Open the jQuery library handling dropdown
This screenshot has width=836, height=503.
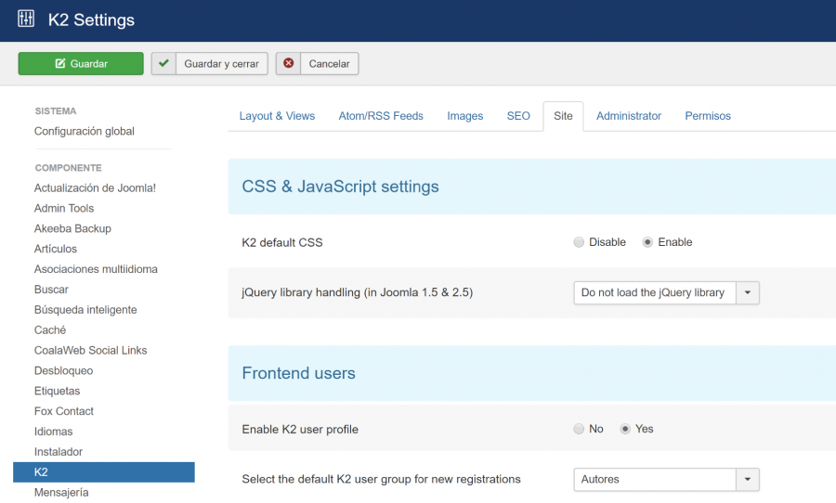(666, 292)
